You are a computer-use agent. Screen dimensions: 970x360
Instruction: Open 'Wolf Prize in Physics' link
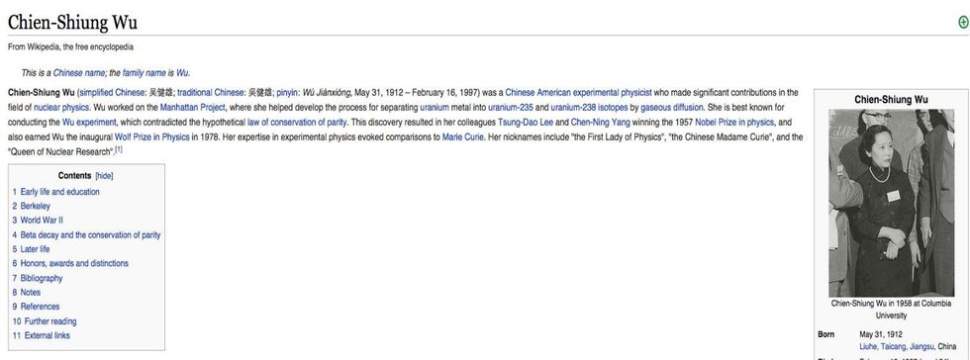tap(152, 137)
